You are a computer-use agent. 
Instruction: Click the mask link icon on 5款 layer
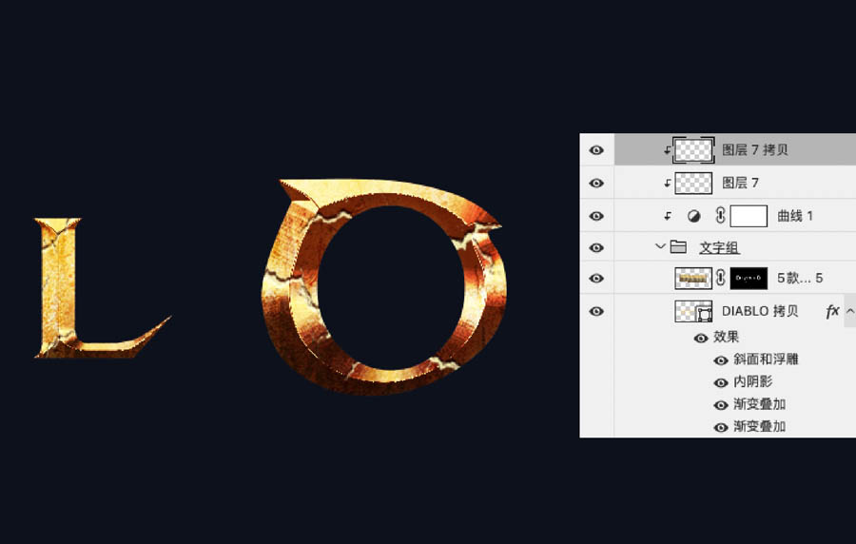coord(720,279)
